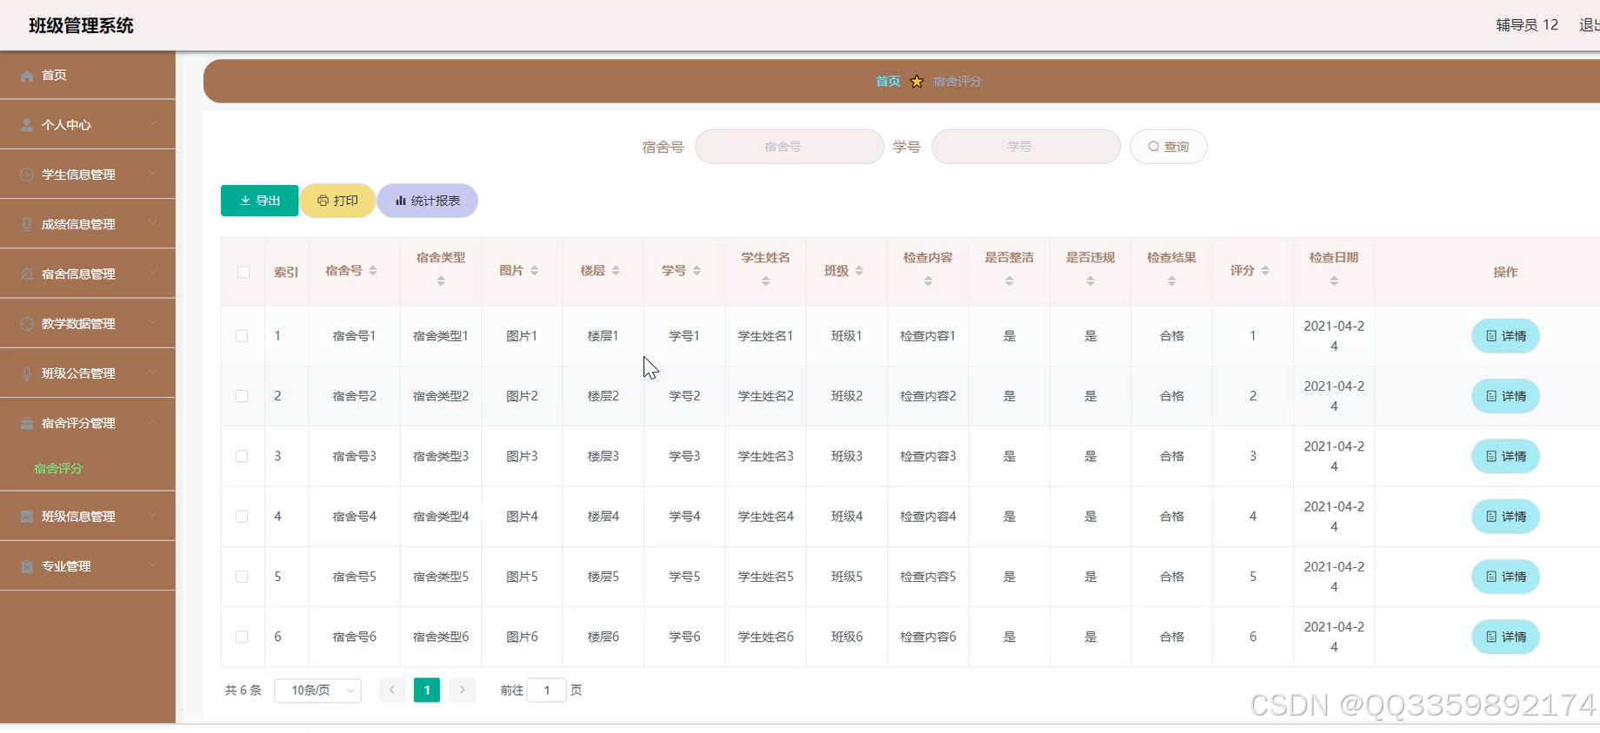The image size is (1600, 733).
Task: Click the 检查内容5 table cell
Action: pyautogui.click(x=928, y=577)
